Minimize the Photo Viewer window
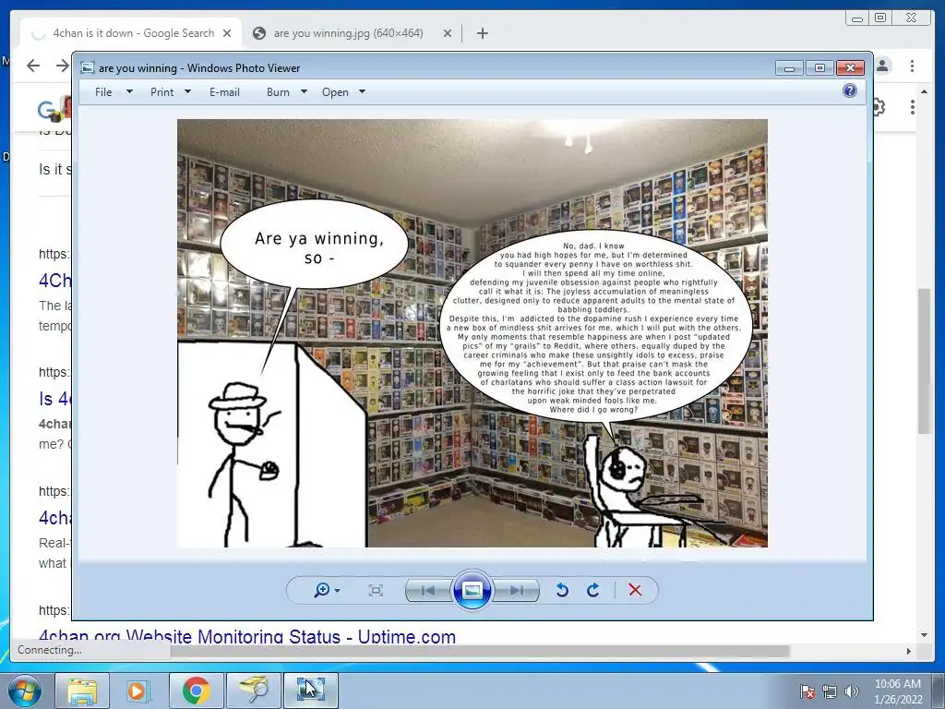The height and width of the screenshot is (709, 945). click(x=790, y=68)
